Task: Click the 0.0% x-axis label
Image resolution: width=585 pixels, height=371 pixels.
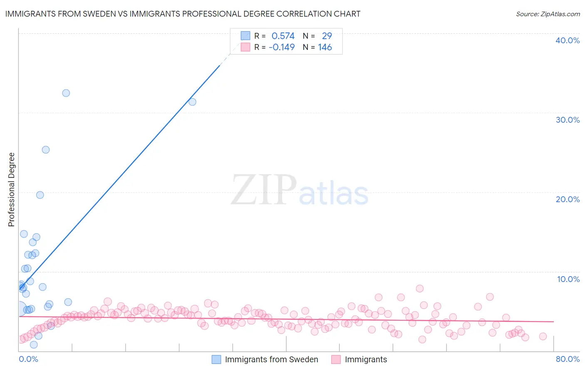Action: [x=28, y=359]
